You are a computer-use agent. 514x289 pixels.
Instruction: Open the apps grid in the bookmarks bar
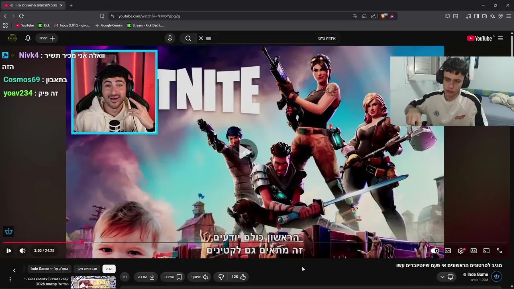5,25
